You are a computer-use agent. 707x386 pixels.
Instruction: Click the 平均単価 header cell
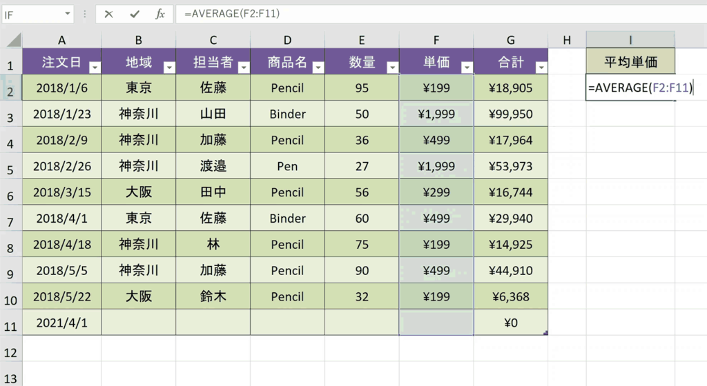[x=630, y=61]
